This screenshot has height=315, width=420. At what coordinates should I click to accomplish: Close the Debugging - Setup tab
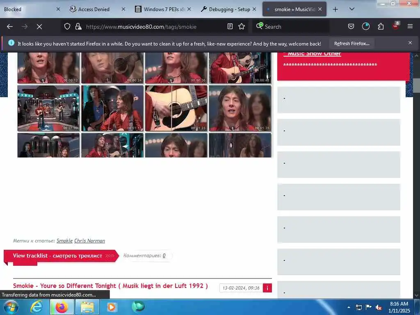coord(254,9)
